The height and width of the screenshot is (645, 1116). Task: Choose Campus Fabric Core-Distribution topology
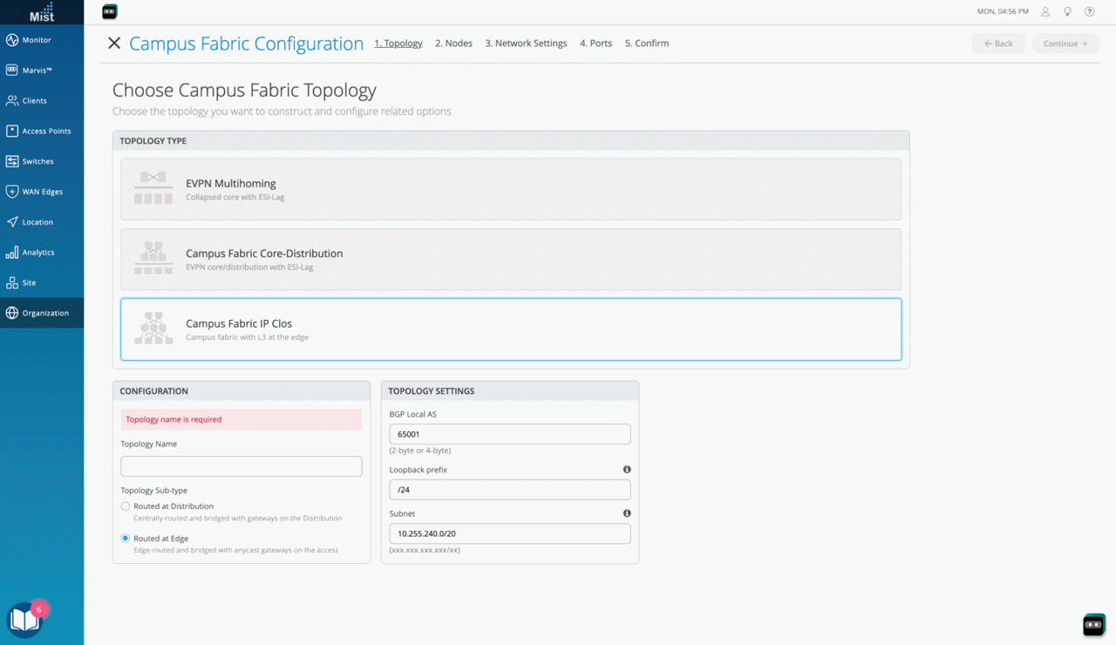pos(510,259)
